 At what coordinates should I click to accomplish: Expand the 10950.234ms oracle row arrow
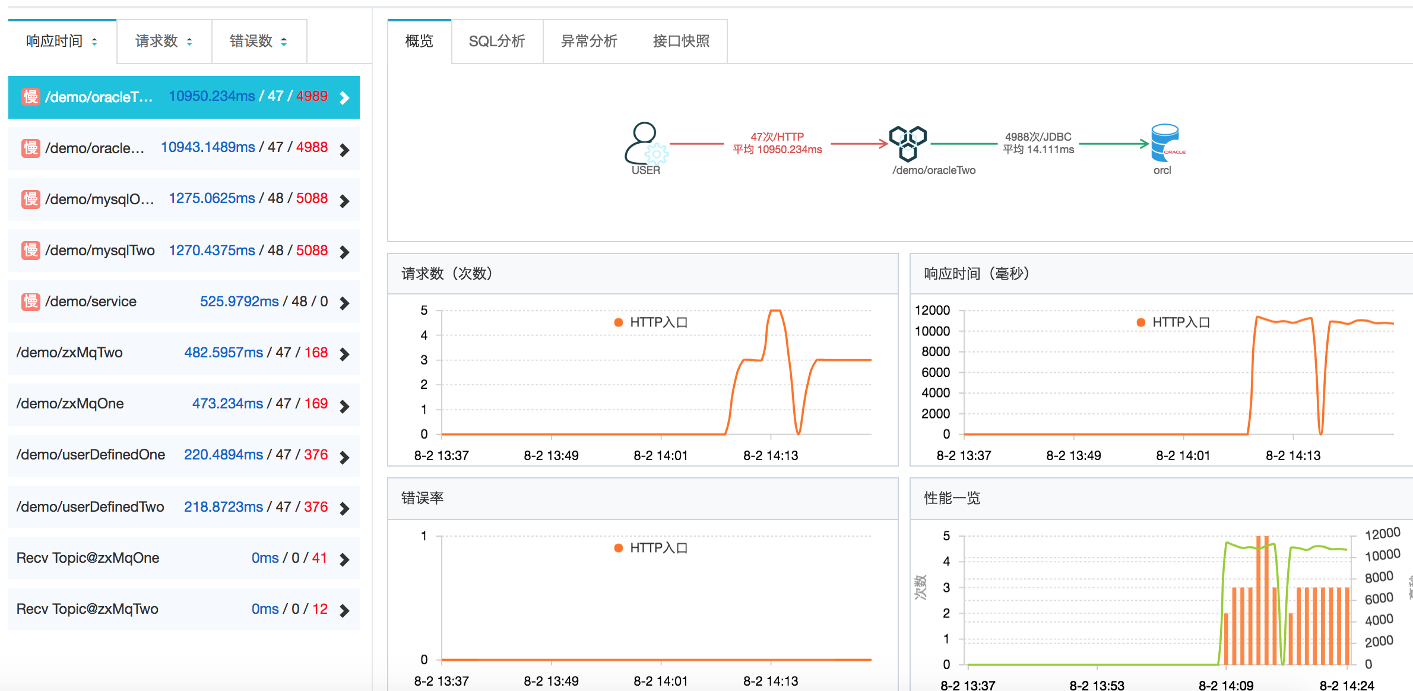(344, 98)
